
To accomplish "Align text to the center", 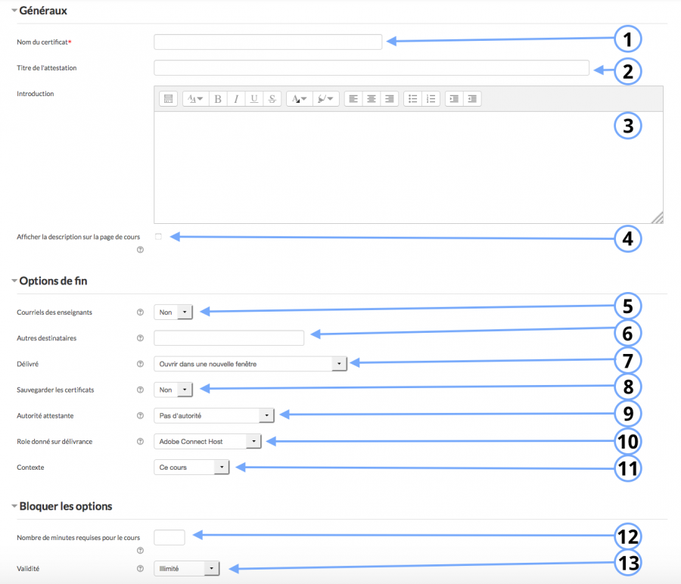I will point(371,98).
